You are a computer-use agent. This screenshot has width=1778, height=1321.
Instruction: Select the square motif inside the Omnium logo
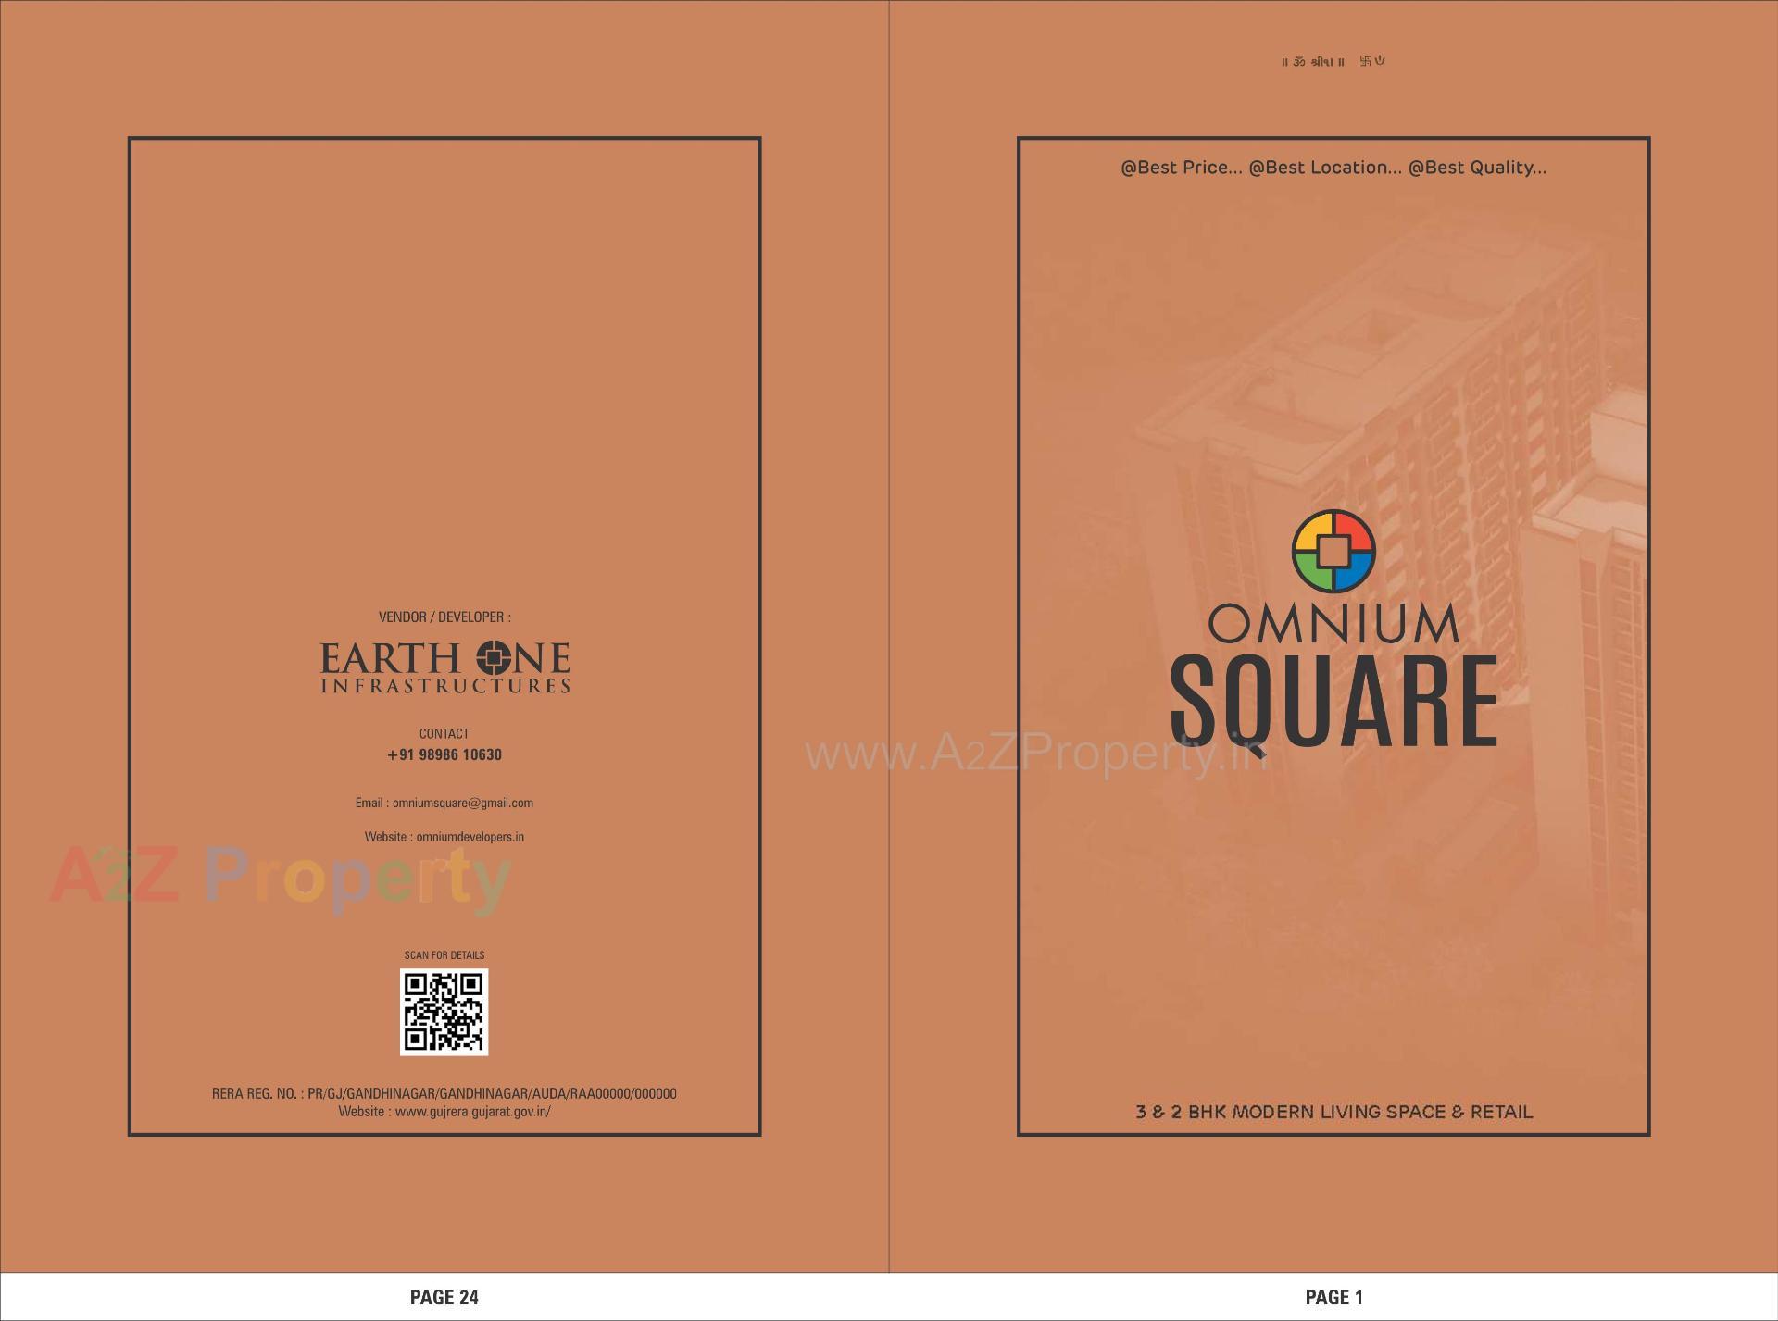coord(1333,551)
